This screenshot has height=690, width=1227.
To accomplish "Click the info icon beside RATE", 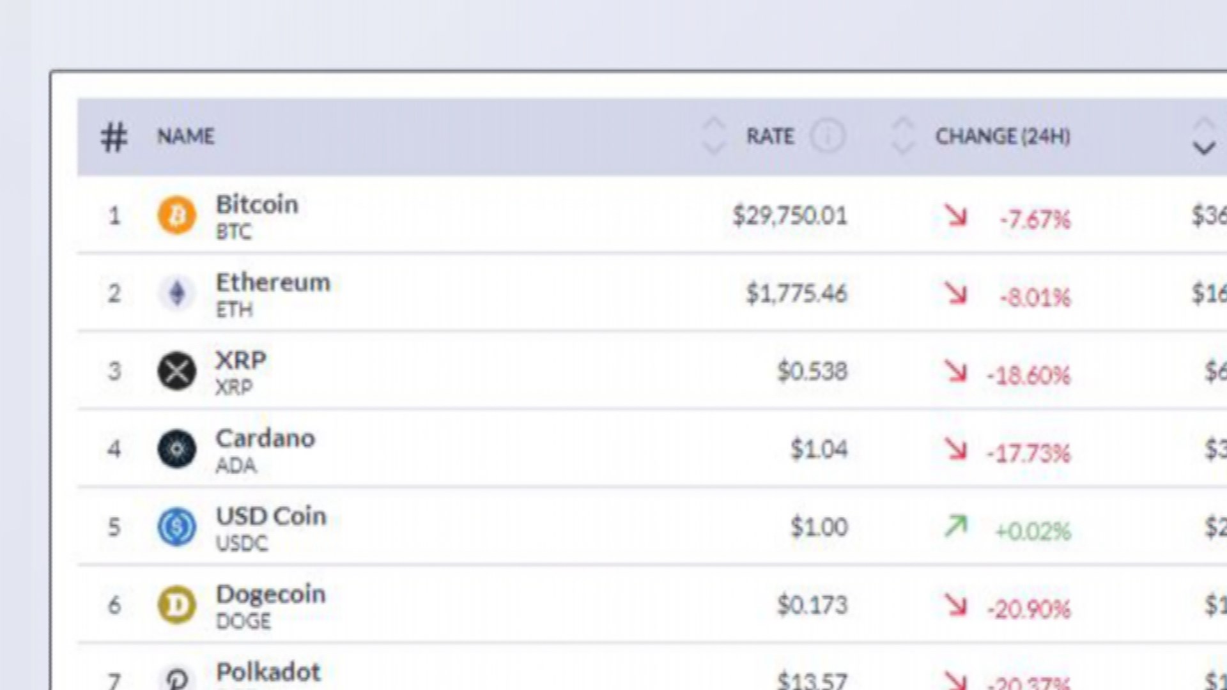I will click(828, 136).
